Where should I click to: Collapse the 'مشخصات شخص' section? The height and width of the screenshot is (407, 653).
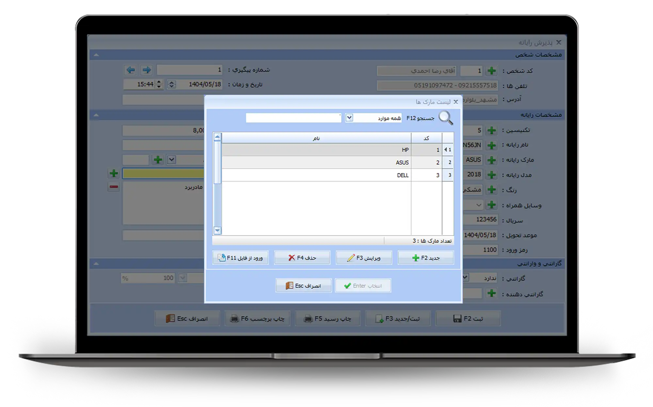96,55
